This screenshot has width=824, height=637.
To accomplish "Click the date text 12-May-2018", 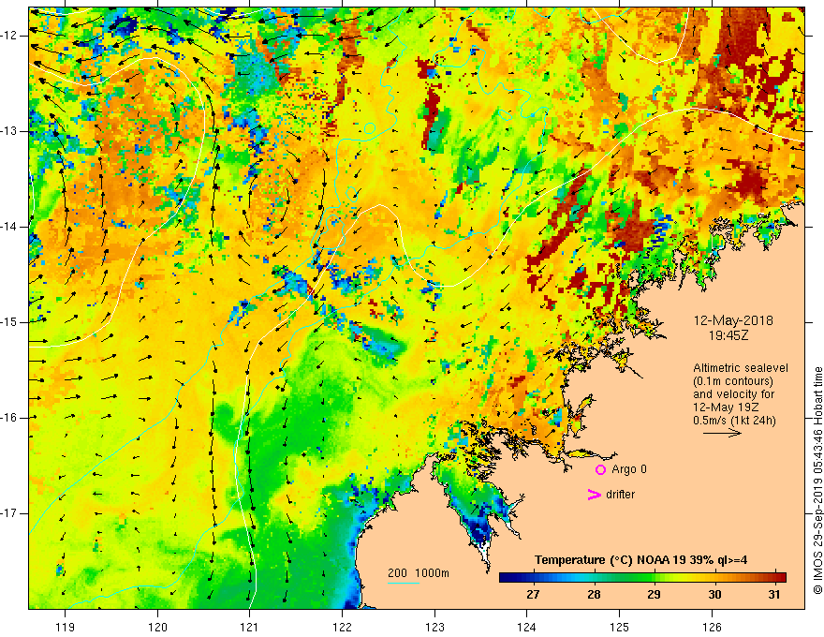I will pos(733,320).
